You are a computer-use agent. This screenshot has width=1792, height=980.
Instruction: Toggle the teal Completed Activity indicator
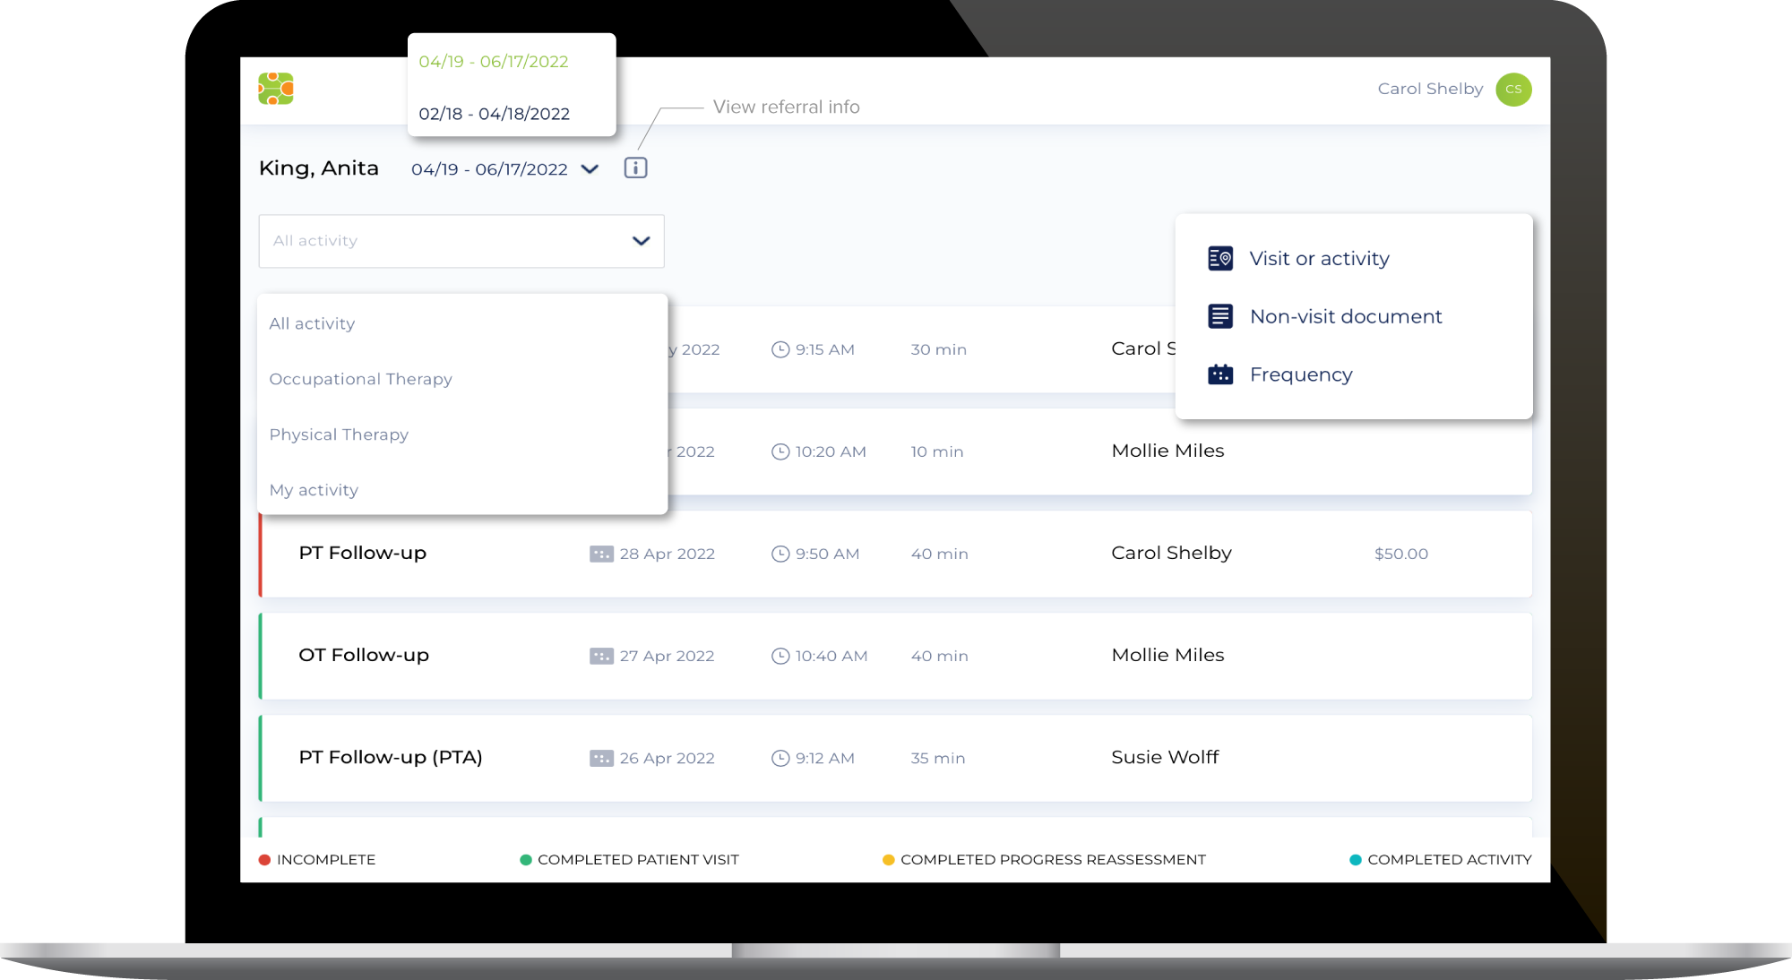click(x=1354, y=859)
